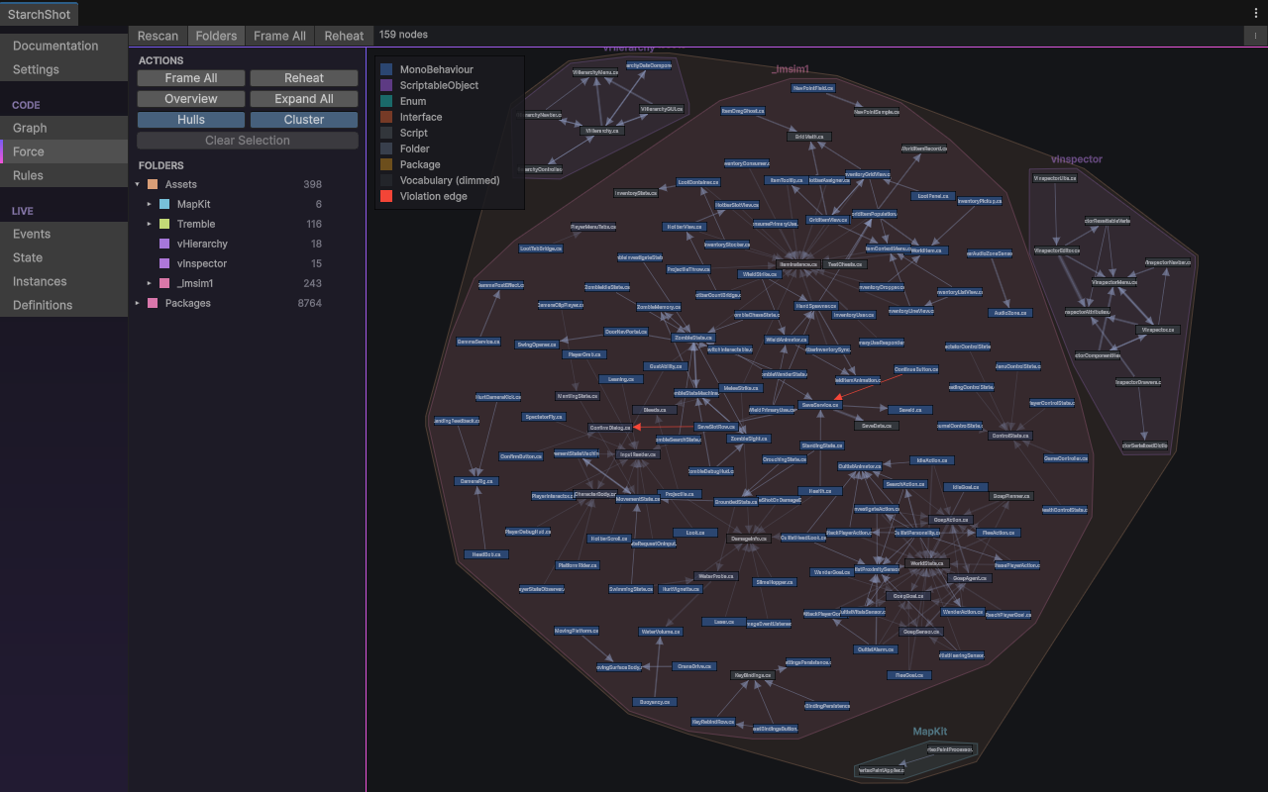Click the Tremble folder color icon
Screen dimensions: 1268x792
coord(164,224)
